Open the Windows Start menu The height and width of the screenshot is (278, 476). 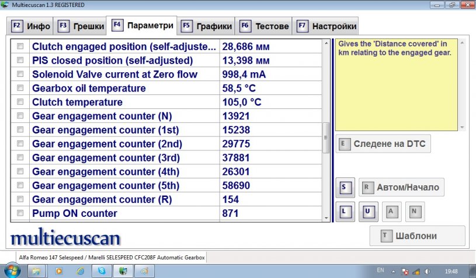click(x=12, y=270)
